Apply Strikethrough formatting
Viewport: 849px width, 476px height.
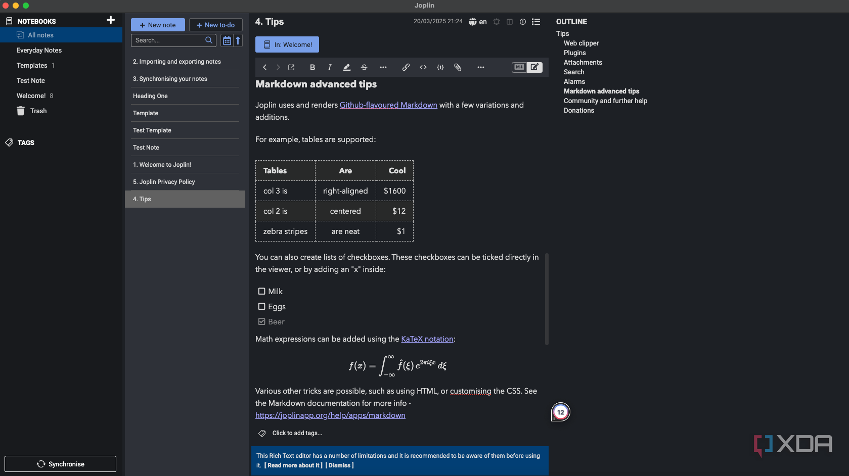pos(364,67)
